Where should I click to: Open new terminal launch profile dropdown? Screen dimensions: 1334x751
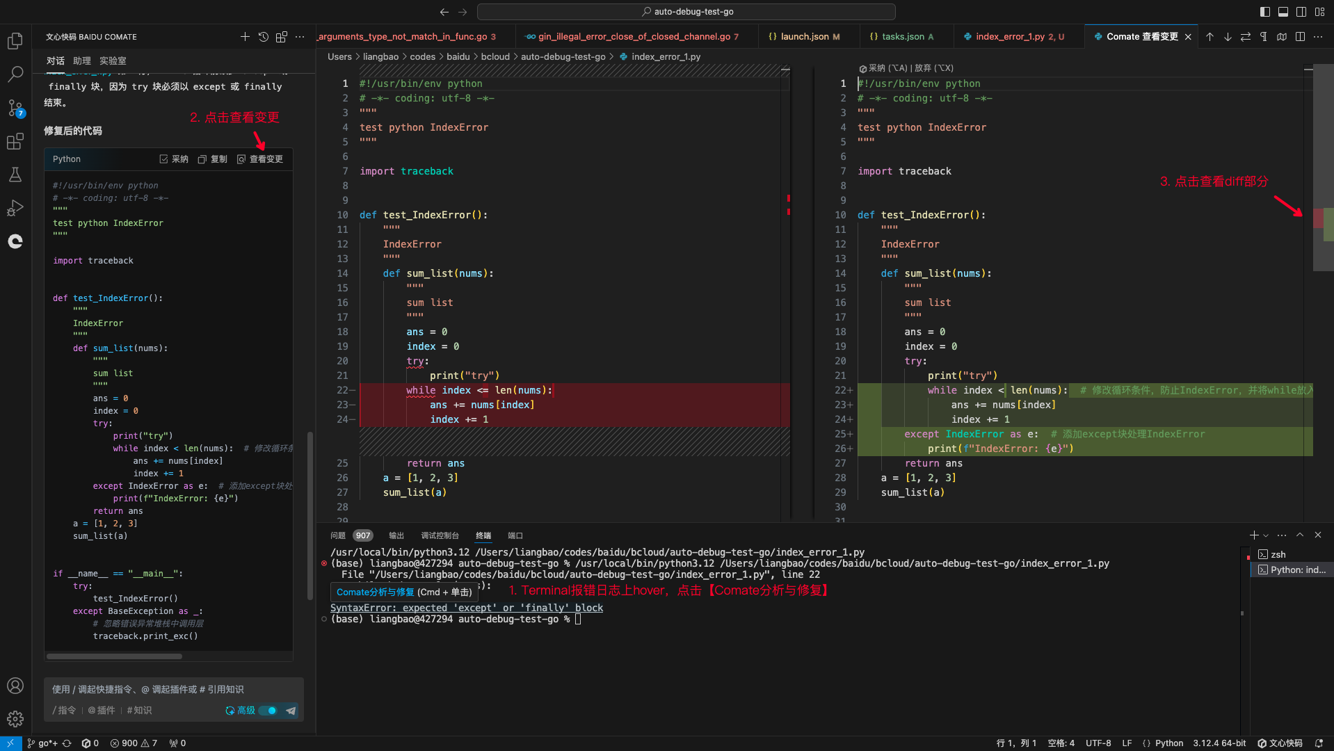pos(1266,535)
